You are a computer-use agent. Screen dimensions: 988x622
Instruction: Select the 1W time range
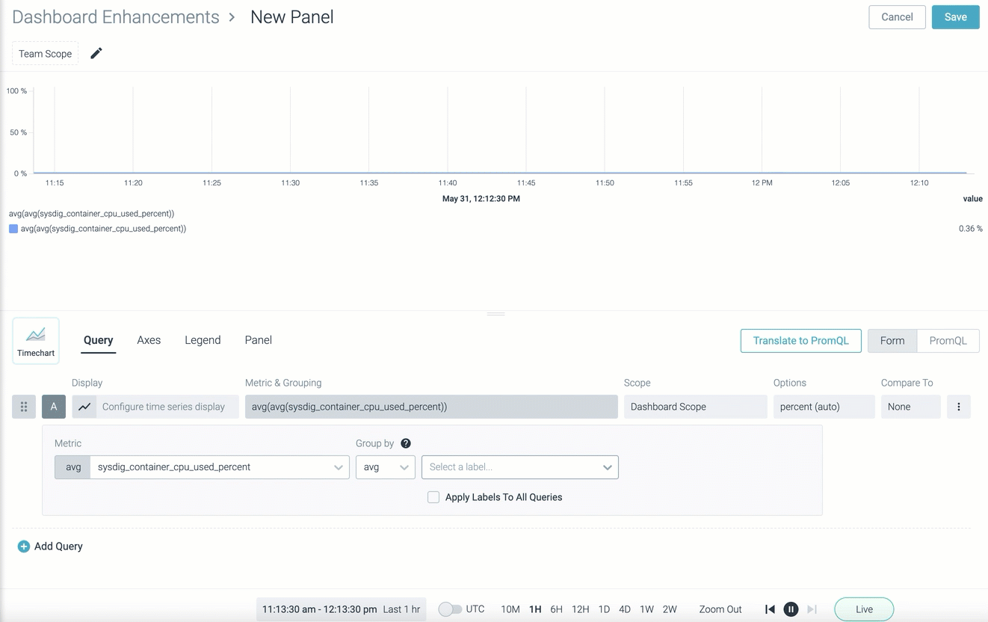click(x=647, y=609)
